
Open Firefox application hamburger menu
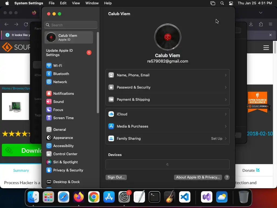click(270, 24)
